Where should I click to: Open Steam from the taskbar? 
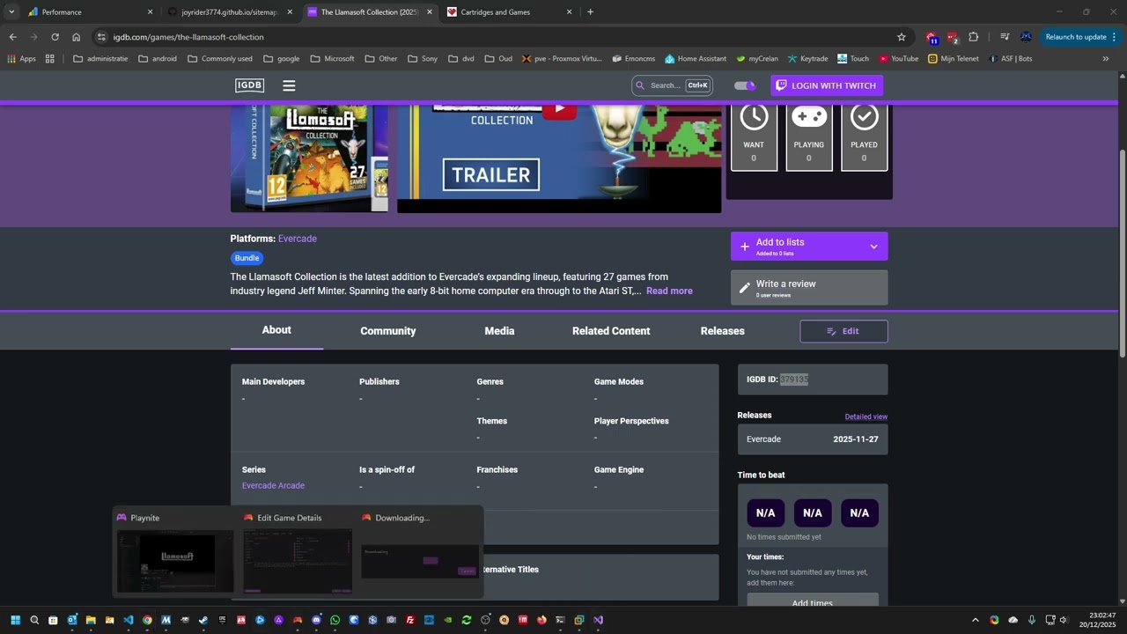click(203, 620)
